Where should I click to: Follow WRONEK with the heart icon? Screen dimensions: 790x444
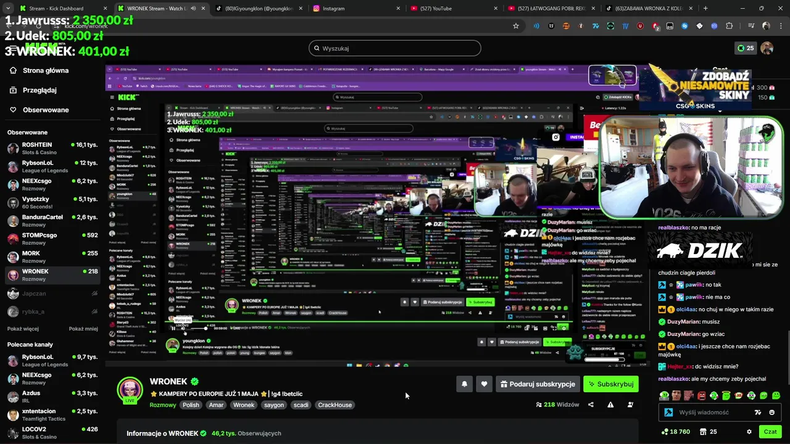tap(484, 384)
